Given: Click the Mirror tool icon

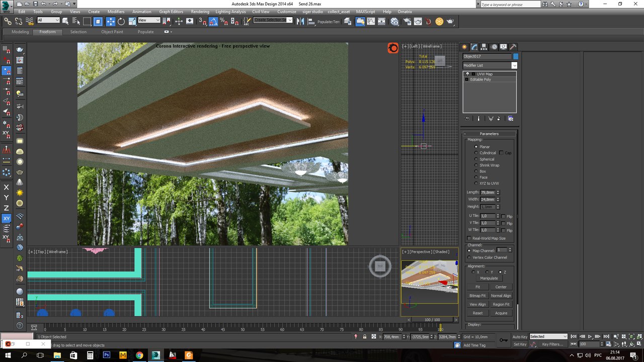Looking at the screenshot, I should pyautogui.click(x=300, y=21).
